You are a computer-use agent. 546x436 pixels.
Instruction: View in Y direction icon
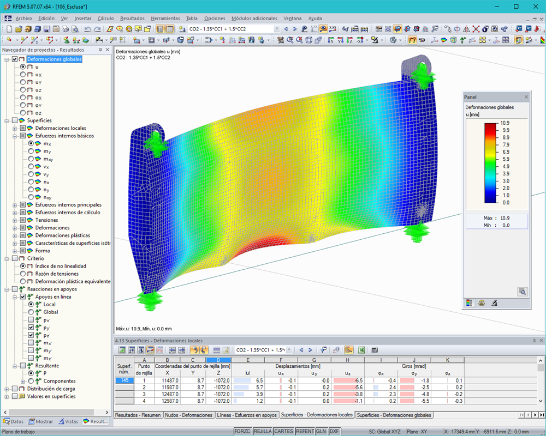pos(341,40)
